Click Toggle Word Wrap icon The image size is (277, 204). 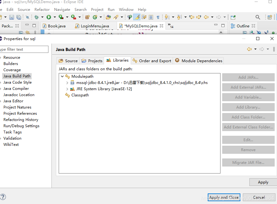(x=144, y=17)
